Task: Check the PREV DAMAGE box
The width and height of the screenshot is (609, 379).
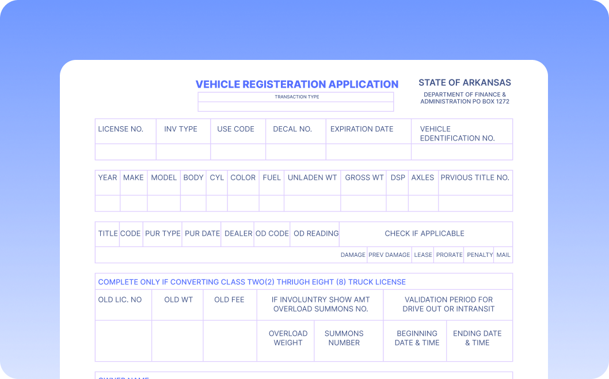Action: [389, 255]
